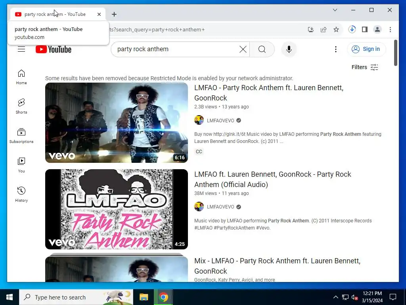
Task: Click '2.3B views • 13 years ago' text
Action: [221, 106]
